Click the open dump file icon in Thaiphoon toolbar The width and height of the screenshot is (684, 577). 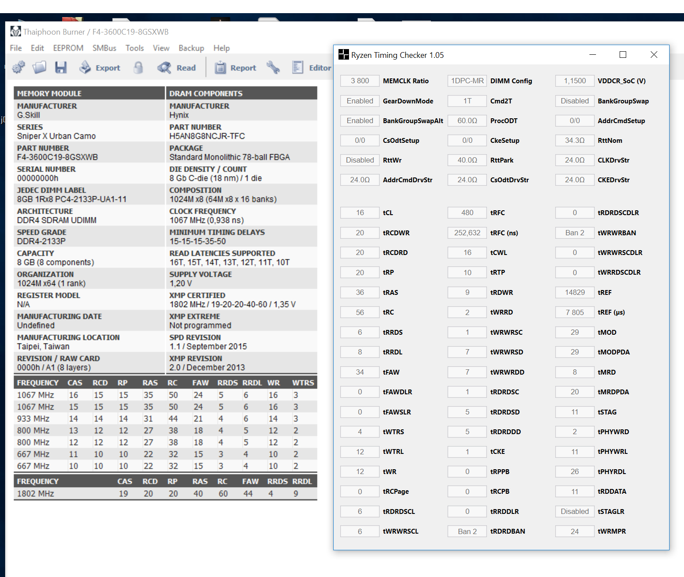(x=39, y=67)
